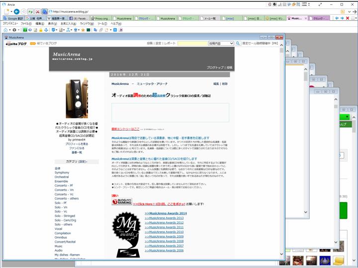Click the speaker photo thumbnail
Image resolution: width=358 pixels, height=268 pixels.
[x=77, y=98]
